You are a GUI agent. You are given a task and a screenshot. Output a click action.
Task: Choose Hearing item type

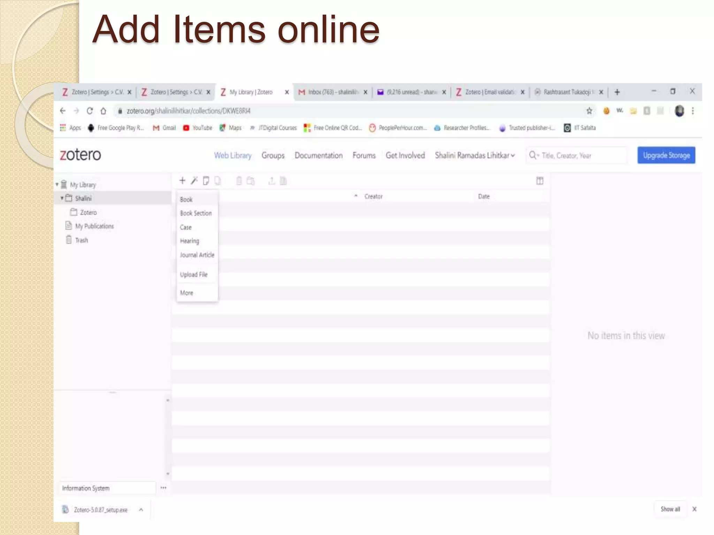click(197, 241)
